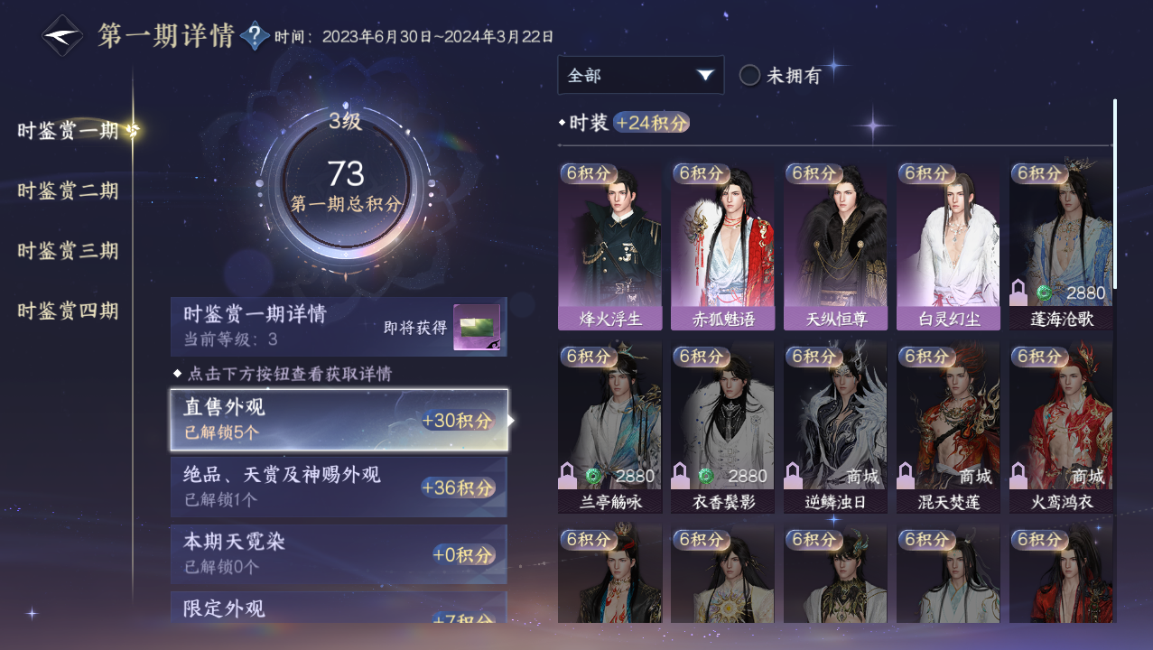Select the 白灵幻尘 outfit thumbnail
This screenshot has width=1153, height=650.
[948, 246]
